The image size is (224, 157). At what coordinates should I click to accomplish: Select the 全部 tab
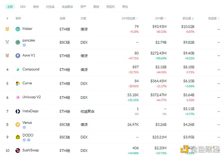pos(10,7)
